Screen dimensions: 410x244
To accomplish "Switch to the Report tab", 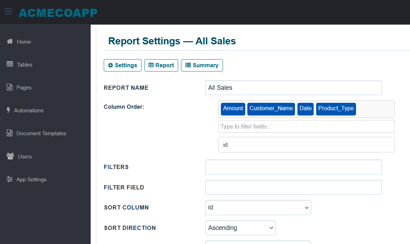I will [x=161, y=65].
